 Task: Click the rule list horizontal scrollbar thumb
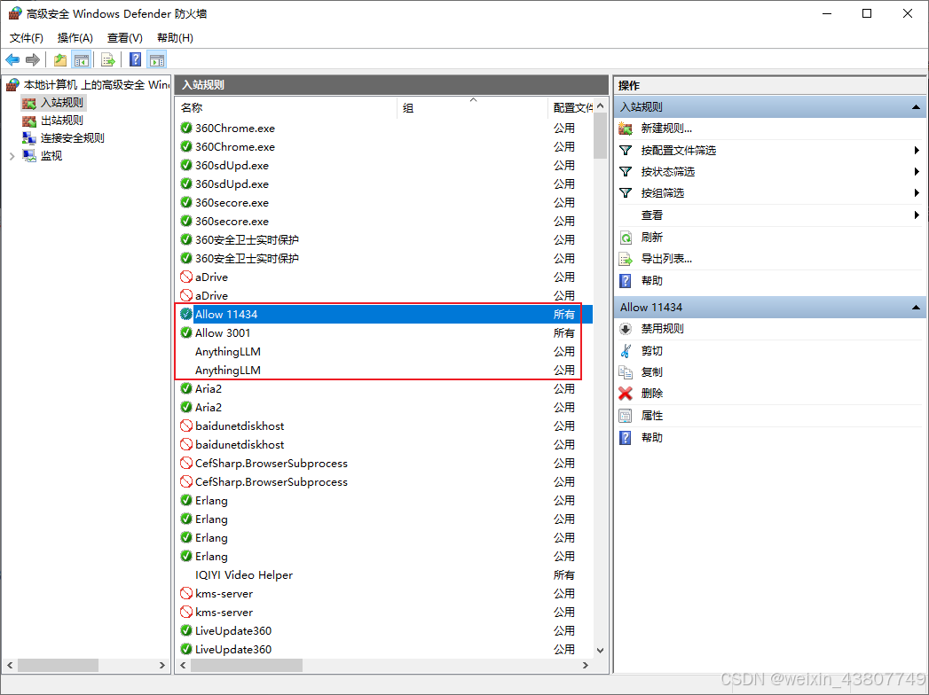pos(247,666)
